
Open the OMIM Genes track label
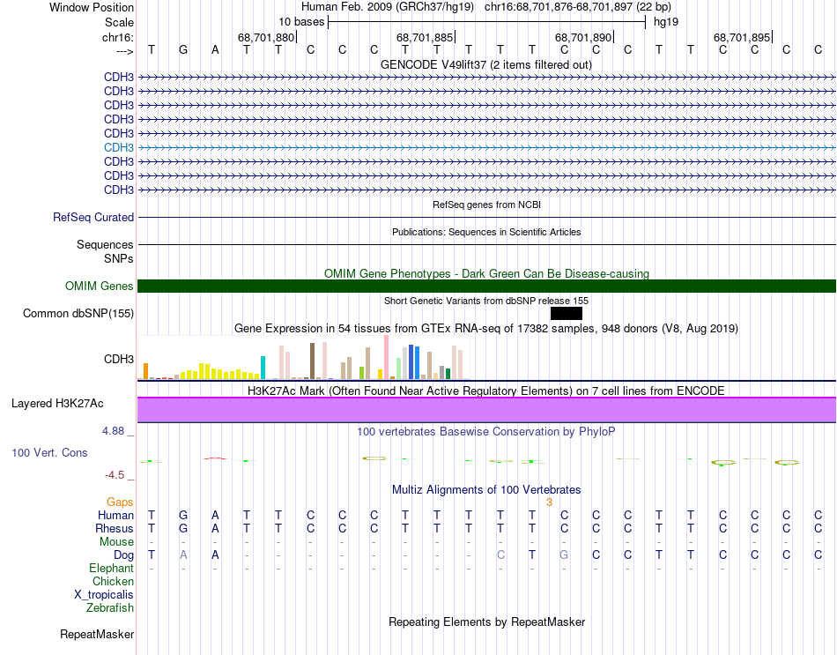click(100, 286)
